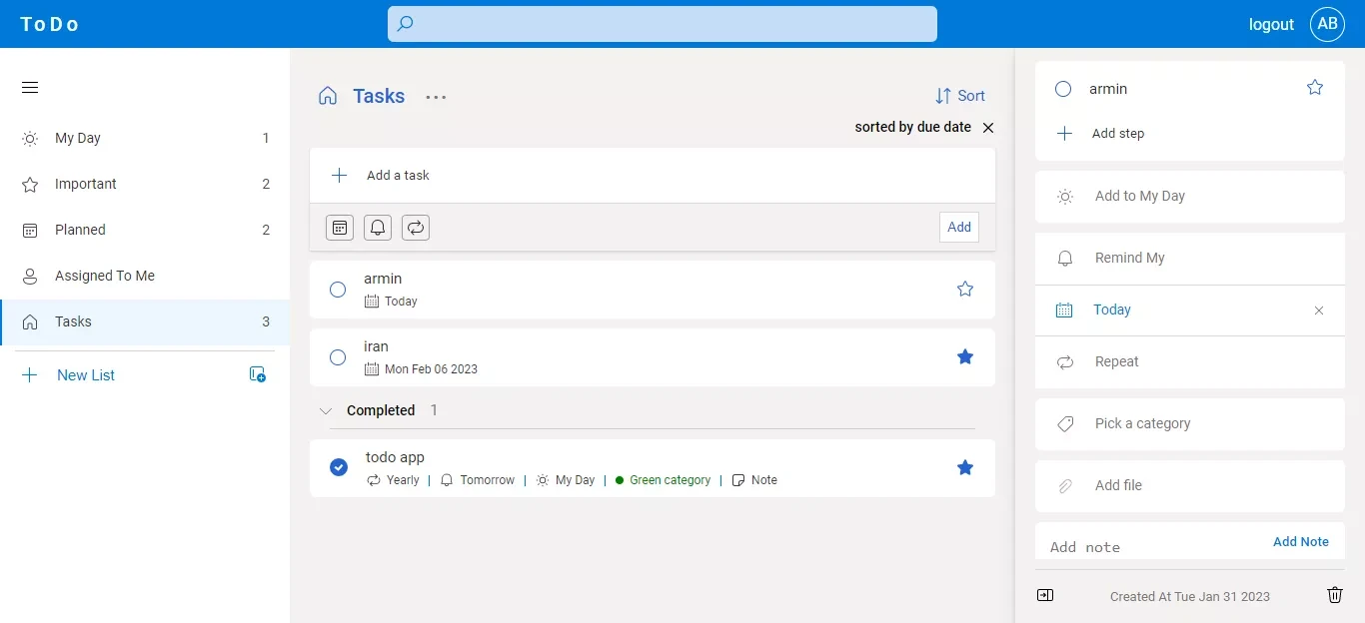The width and height of the screenshot is (1365, 623).
Task: Uncheck the completed todo app task
Action: [x=339, y=467]
